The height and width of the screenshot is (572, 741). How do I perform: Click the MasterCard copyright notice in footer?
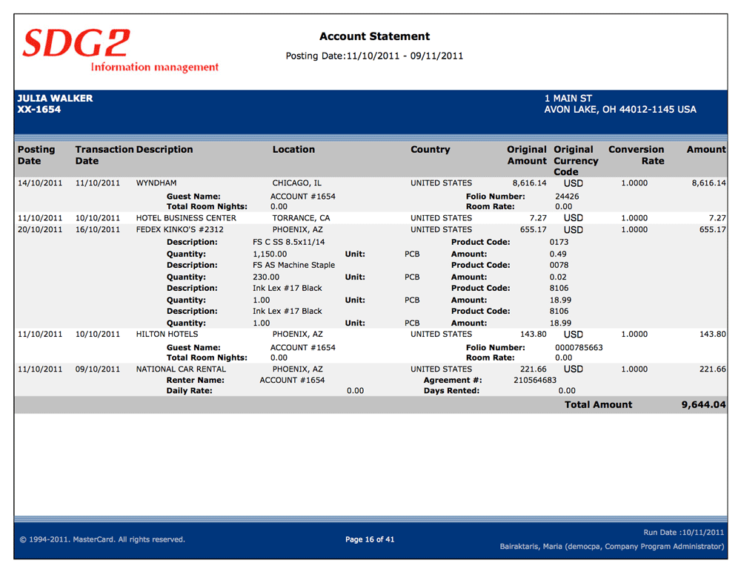102,539
